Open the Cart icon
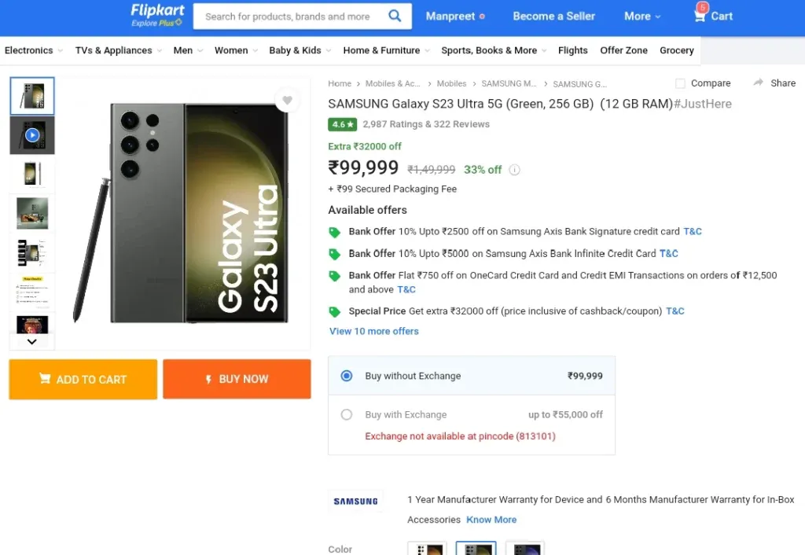The height and width of the screenshot is (555, 805). click(700, 15)
